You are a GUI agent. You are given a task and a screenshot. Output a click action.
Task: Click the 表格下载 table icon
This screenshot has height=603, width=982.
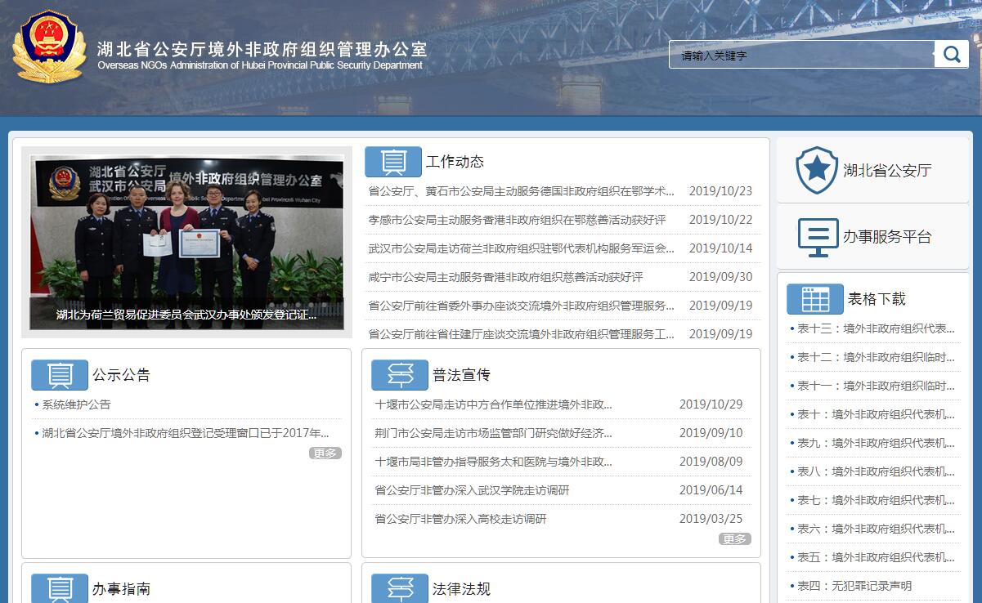tap(814, 299)
